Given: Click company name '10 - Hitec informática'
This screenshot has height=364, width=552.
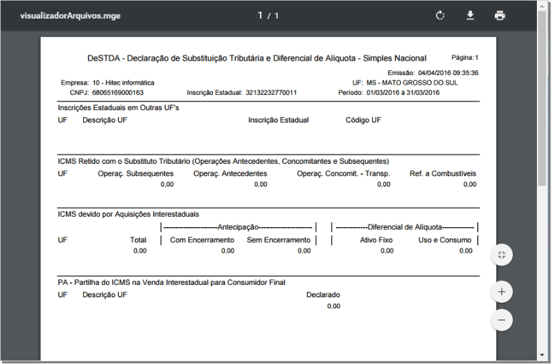Looking at the screenshot, I should tap(123, 83).
